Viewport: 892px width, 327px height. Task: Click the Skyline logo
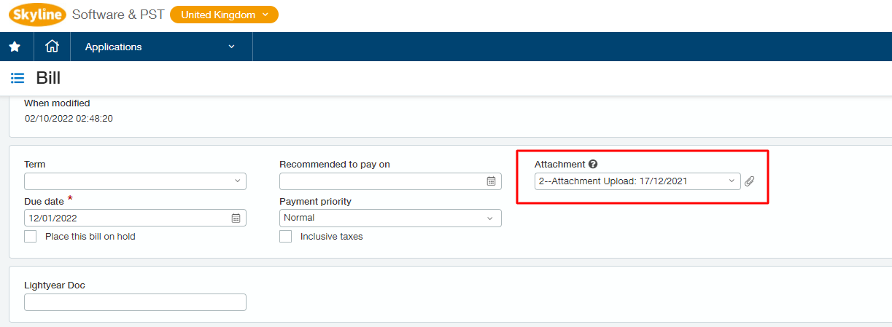pyautogui.click(x=38, y=15)
